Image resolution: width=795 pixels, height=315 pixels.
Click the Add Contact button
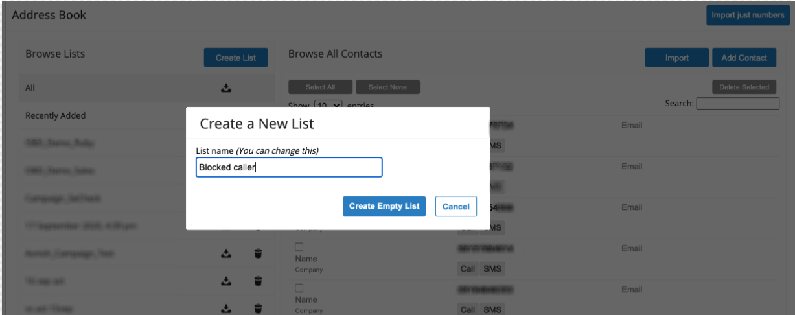[744, 58]
